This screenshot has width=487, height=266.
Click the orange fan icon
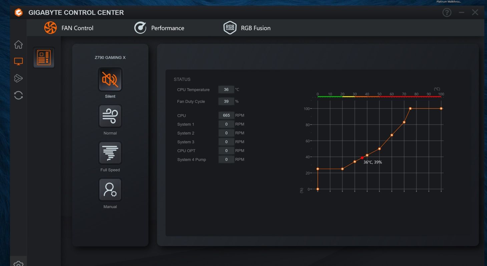[51, 28]
